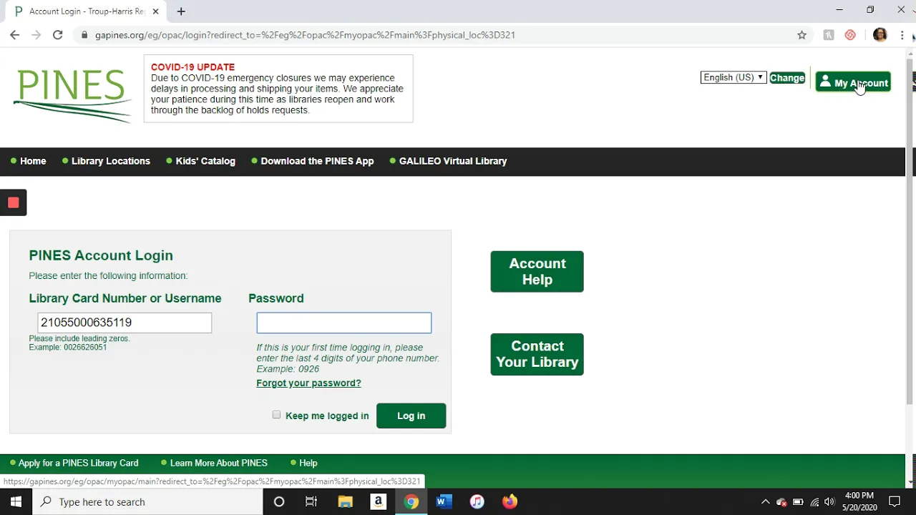Open Microsoft Word from the taskbar
Image resolution: width=916 pixels, height=515 pixels.
(x=444, y=501)
